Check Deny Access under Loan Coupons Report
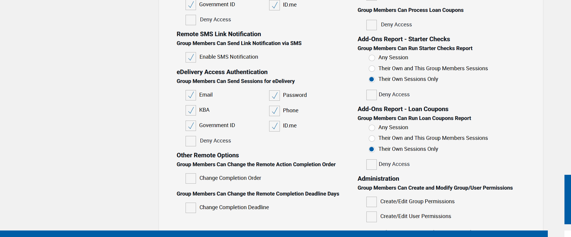The image size is (571, 237). pos(371,164)
